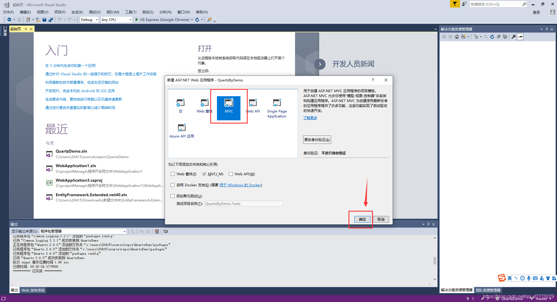Enable Web API core reference checkbox

pyautogui.click(x=231, y=174)
